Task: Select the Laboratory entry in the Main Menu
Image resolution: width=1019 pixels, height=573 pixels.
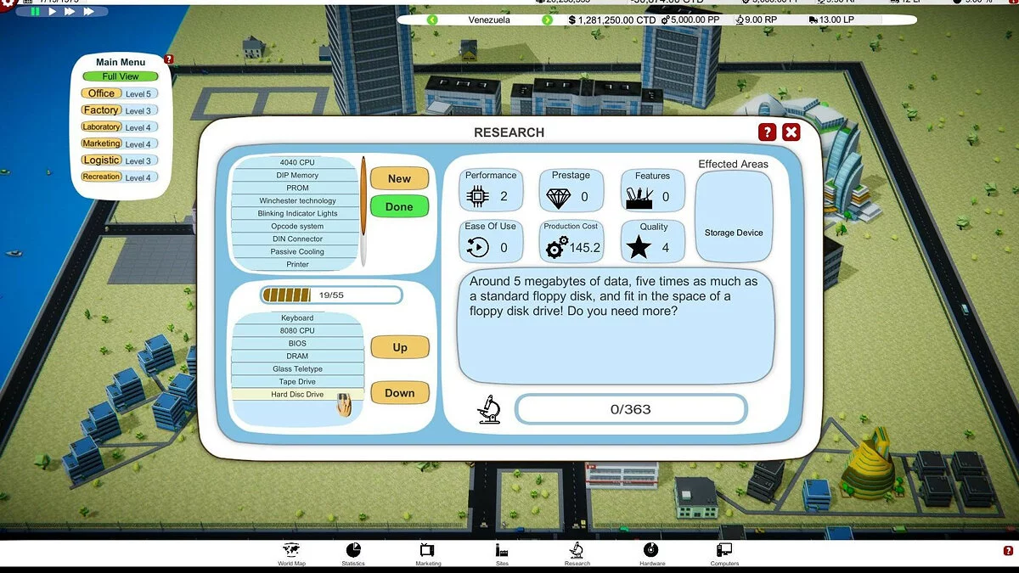Action: [x=101, y=126]
